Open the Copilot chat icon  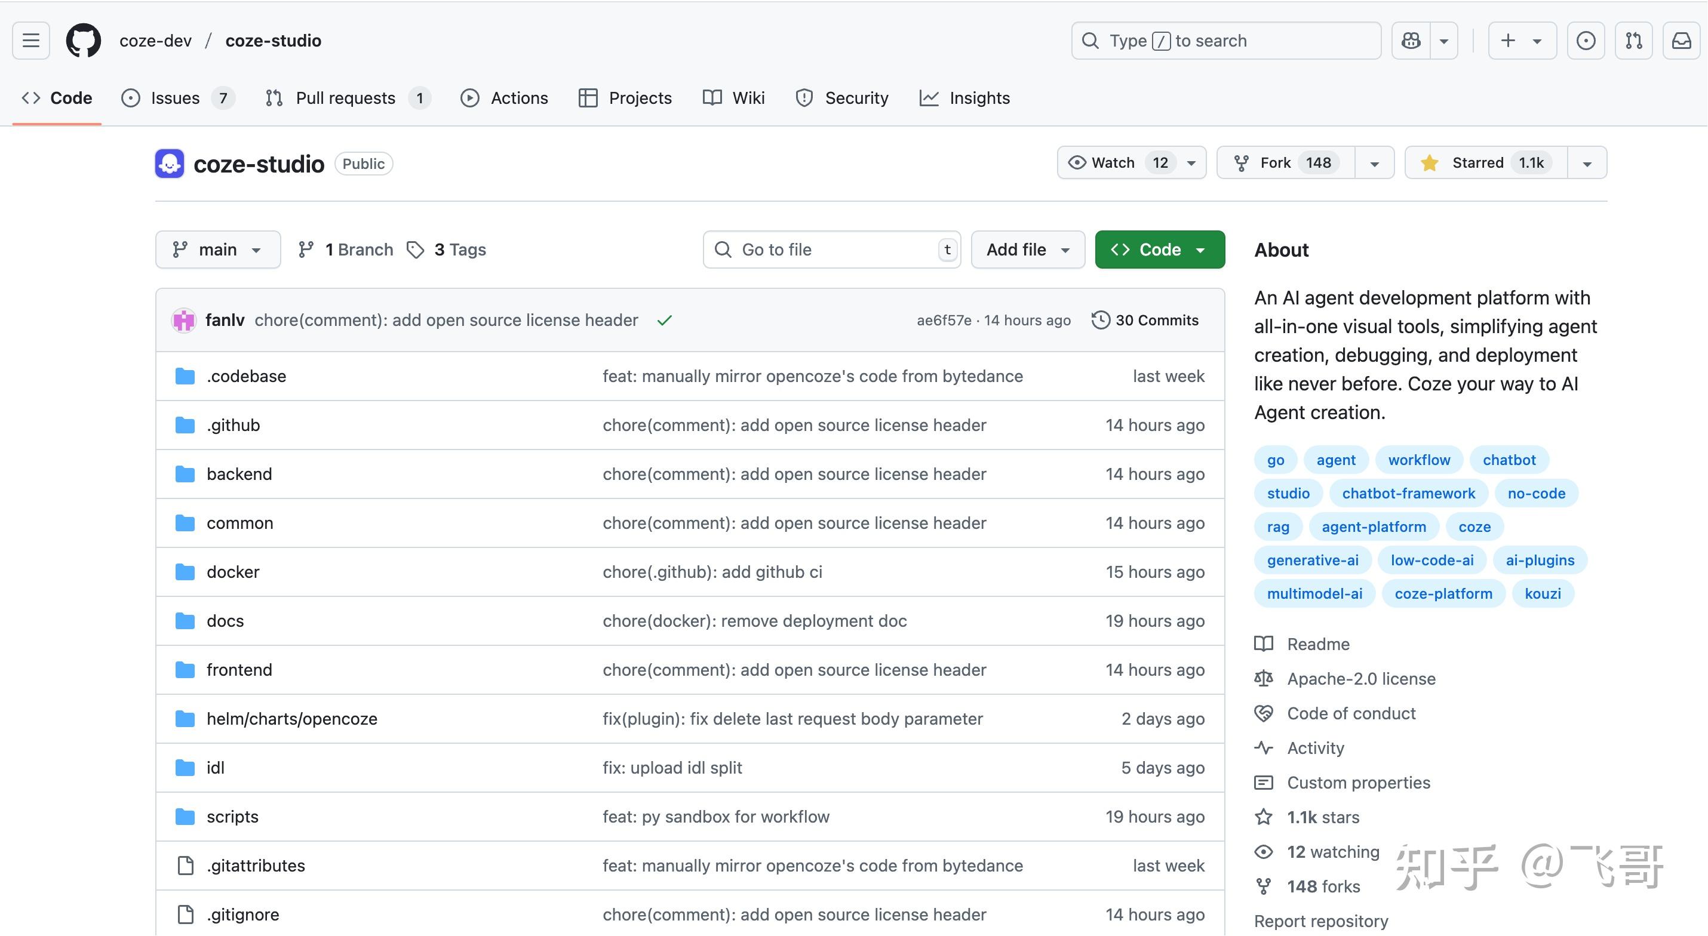1411,41
